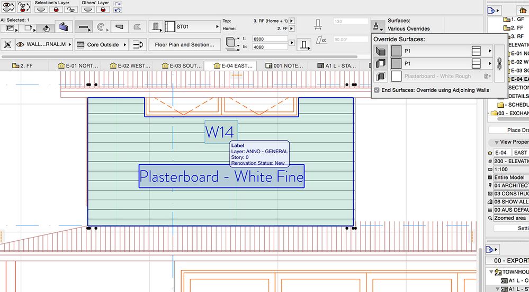Viewport: 529px width, 292px height.
Task: Click the Settings button in View Properties
Action: pos(512,228)
